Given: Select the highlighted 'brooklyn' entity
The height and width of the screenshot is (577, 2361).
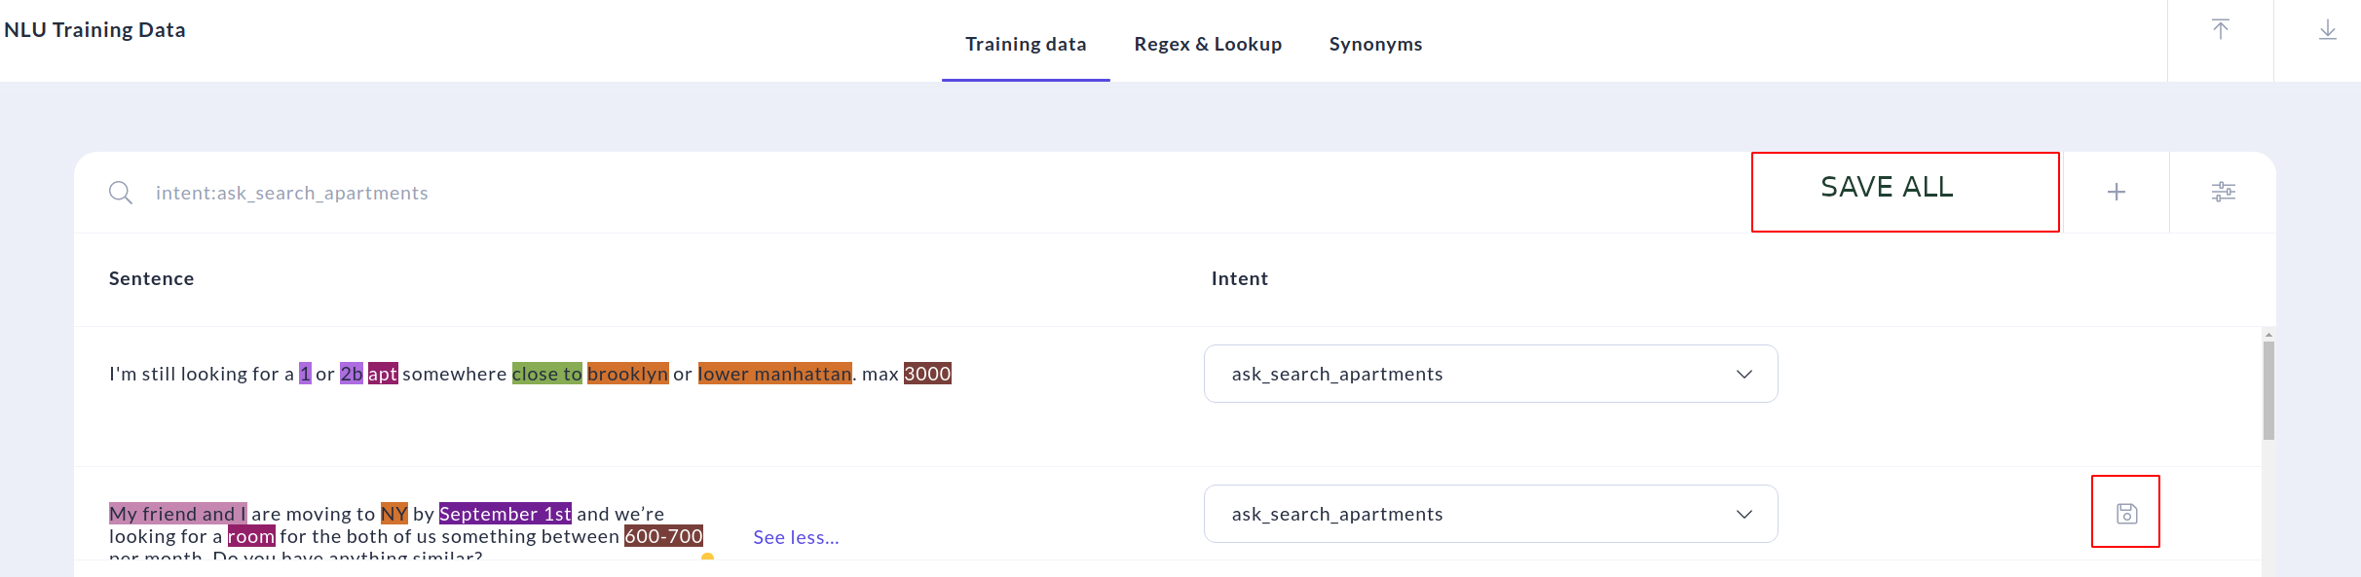Looking at the screenshot, I should (x=628, y=373).
